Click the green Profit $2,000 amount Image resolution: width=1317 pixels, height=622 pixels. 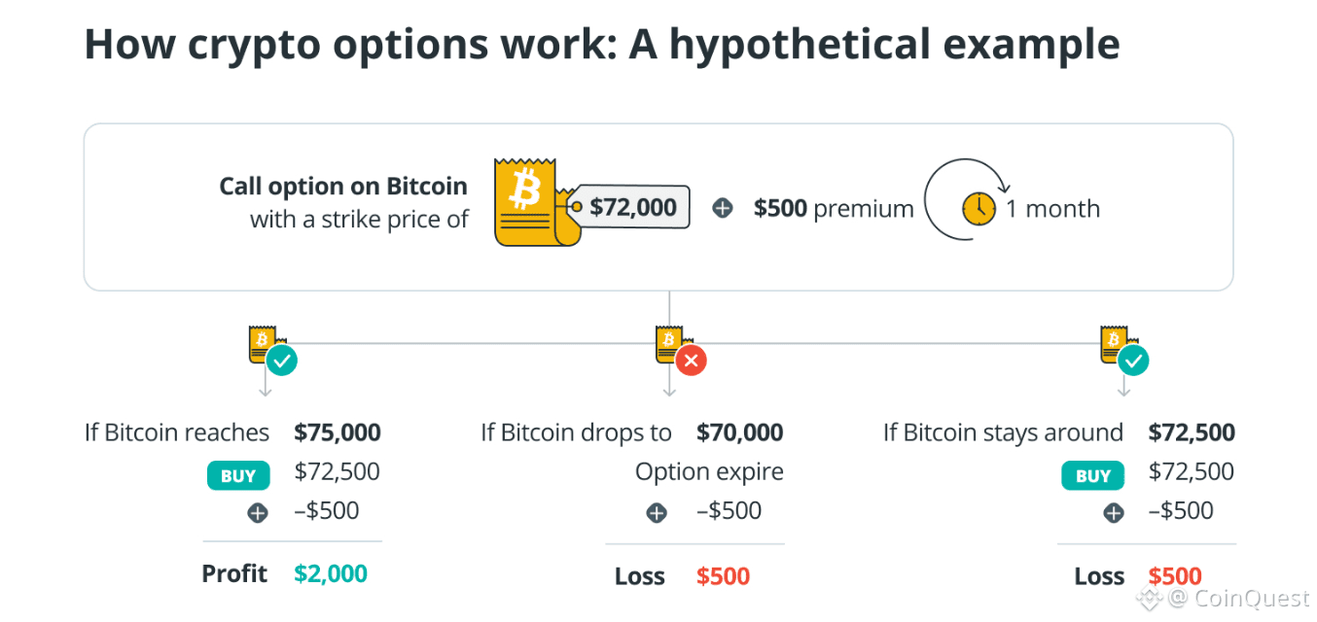tap(331, 573)
